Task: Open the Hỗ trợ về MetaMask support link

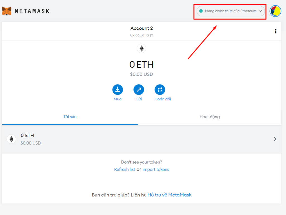Action: click(x=170, y=195)
